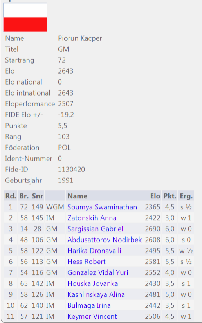Open Abdusattorov Nodirbek player link
Screen dimensions: 202x323
[105, 240]
